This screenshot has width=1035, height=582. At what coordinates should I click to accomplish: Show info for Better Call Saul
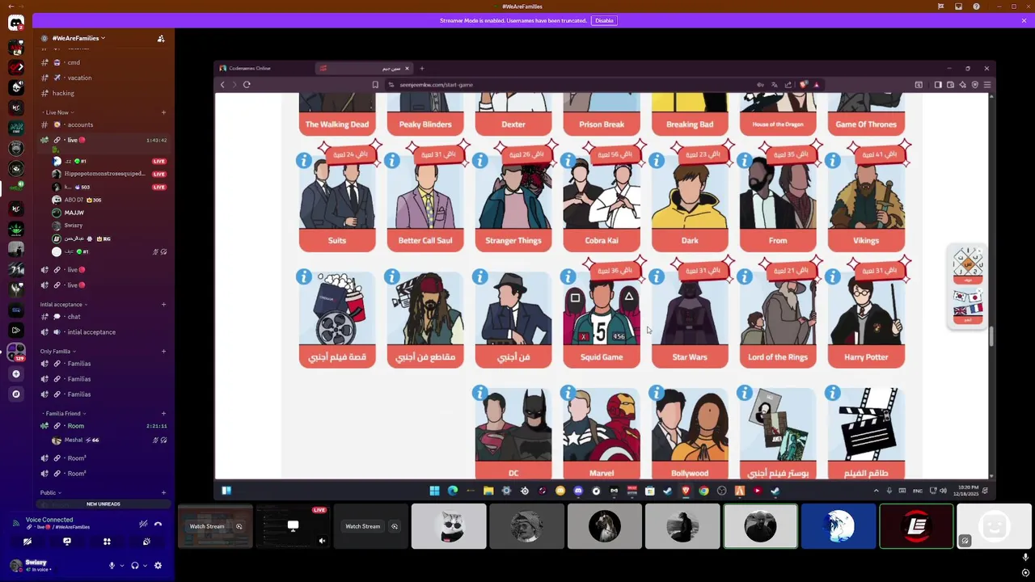tap(391, 161)
